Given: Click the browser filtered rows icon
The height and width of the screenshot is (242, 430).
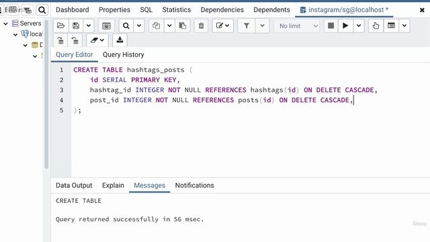Looking at the screenshot, I should [x=27, y=10].
